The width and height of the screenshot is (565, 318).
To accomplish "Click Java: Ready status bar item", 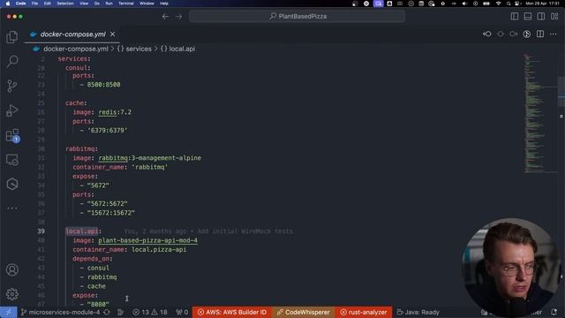I will (418, 312).
